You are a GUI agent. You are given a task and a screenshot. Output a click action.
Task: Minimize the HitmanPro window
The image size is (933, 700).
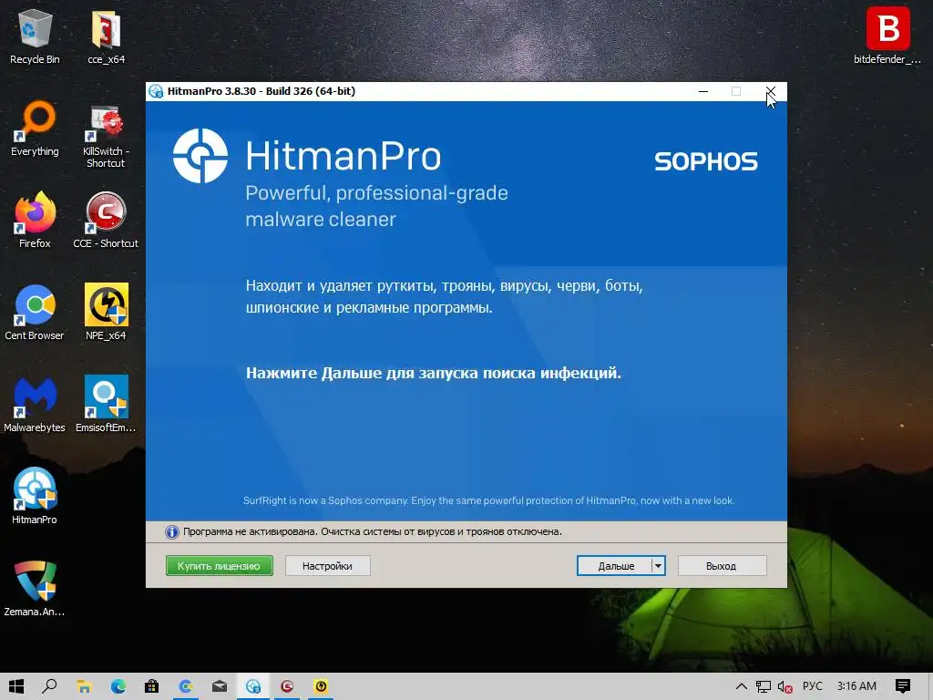click(703, 91)
